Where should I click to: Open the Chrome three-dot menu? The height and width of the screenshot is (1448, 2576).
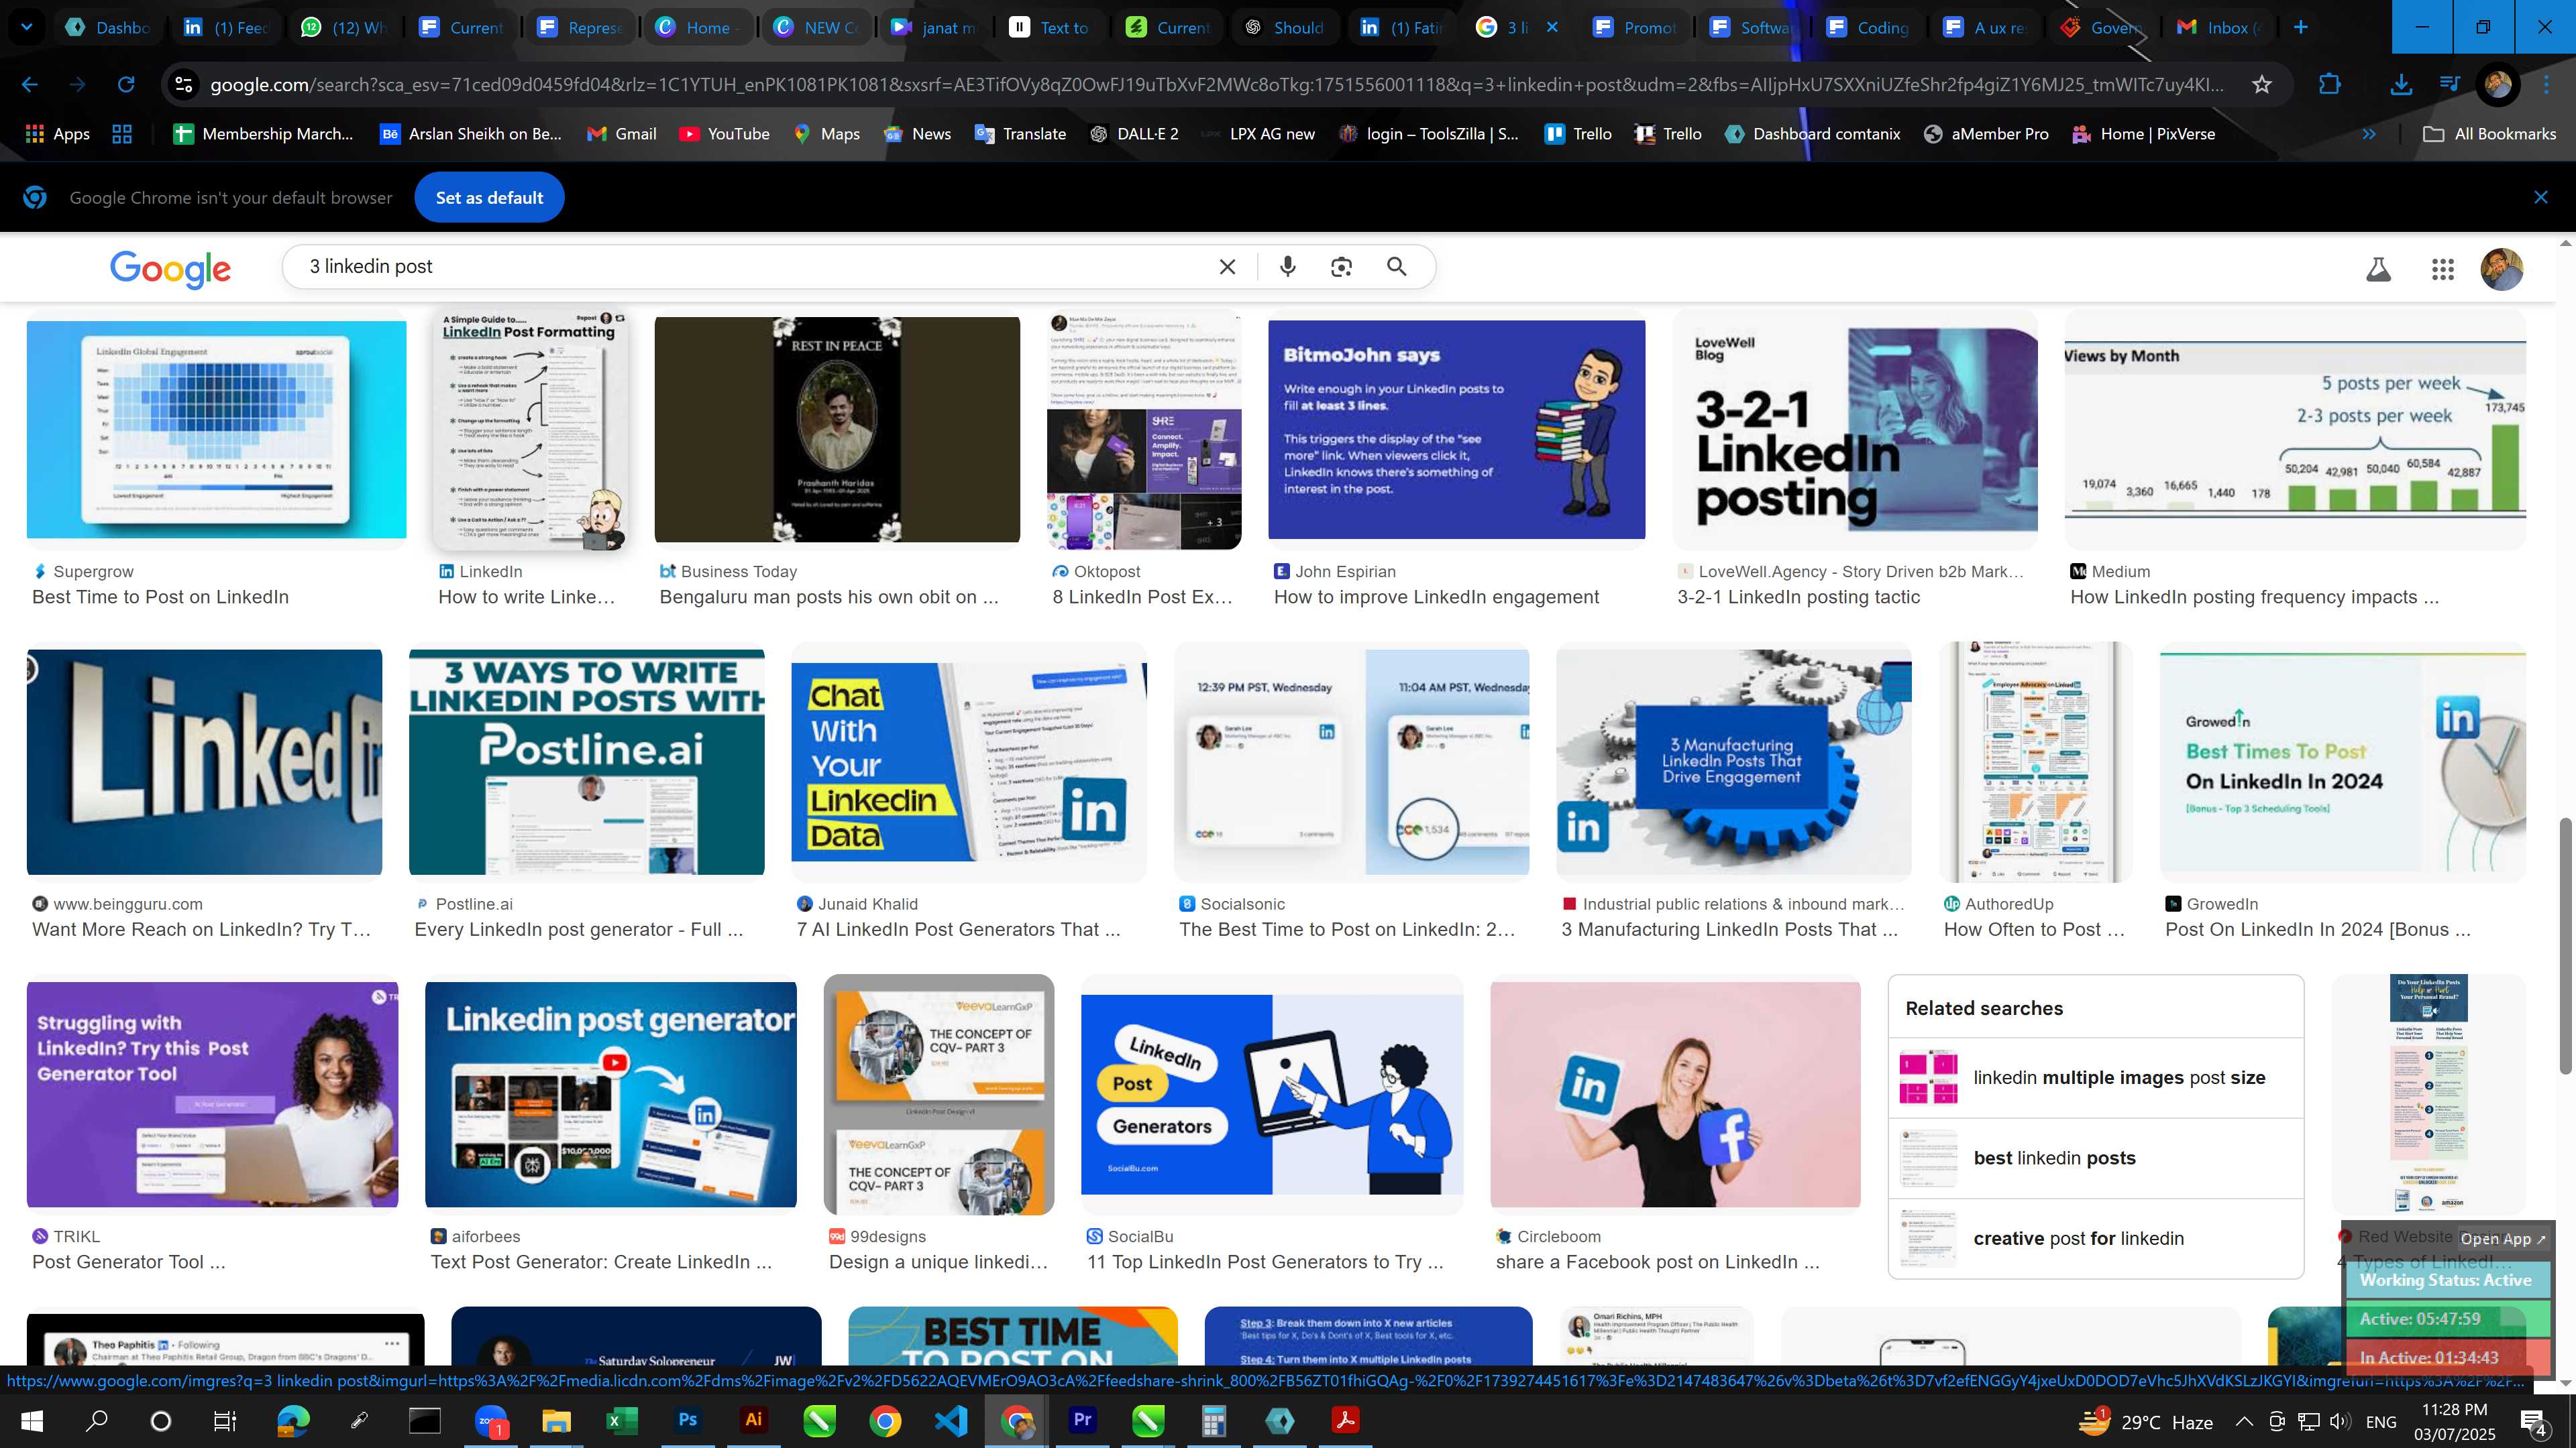2546,85
